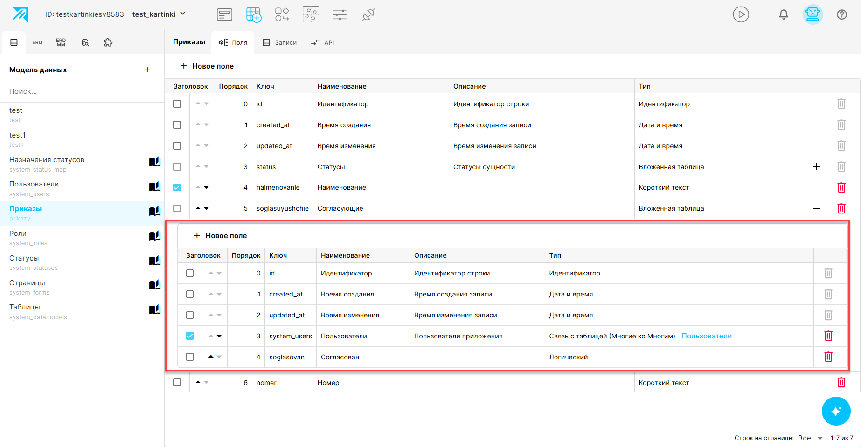Delete the naimenovanie field with red trash icon

[x=841, y=187]
